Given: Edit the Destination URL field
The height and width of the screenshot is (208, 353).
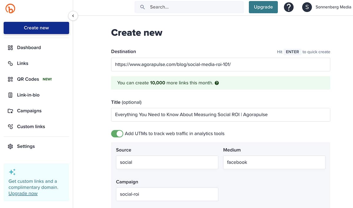Looking at the screenshot, I should (x=221, y=64).
